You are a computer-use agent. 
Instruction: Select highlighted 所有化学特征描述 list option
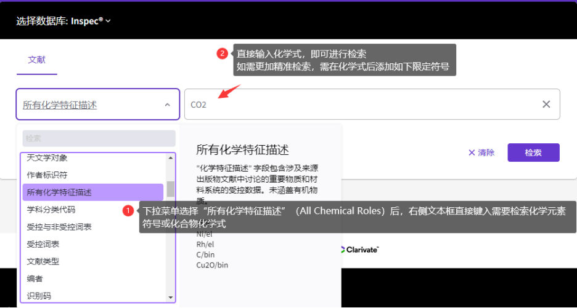93,192
